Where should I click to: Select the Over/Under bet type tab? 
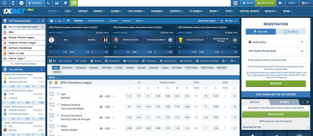pos(67,68)
